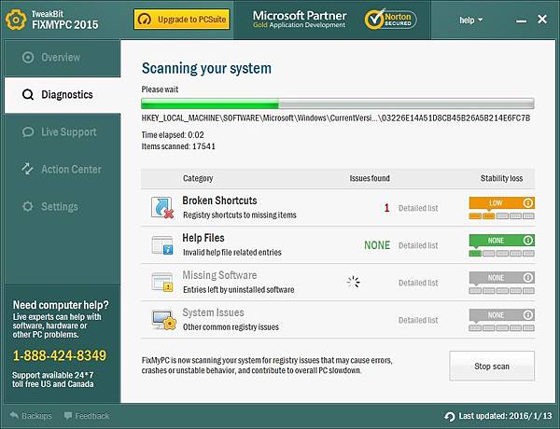This screenshot has height=429, width=560.
Task: Click the Last updated: 2016/1/13 text
Action: (x=505, y=416)
